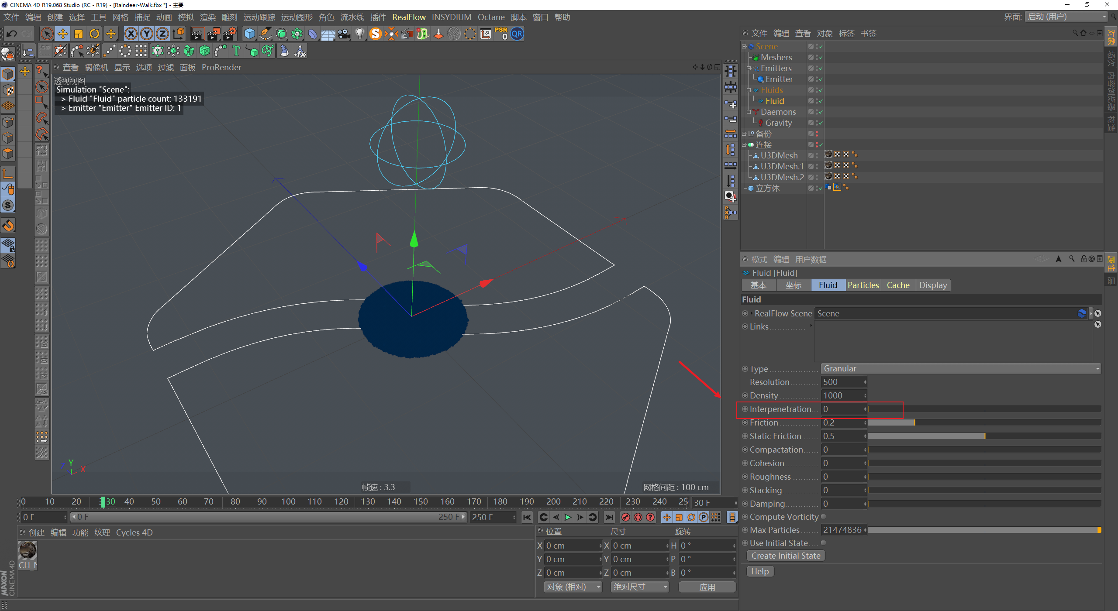
Task: Click the Create Initial State button
Action: click(x=785, y=556)
